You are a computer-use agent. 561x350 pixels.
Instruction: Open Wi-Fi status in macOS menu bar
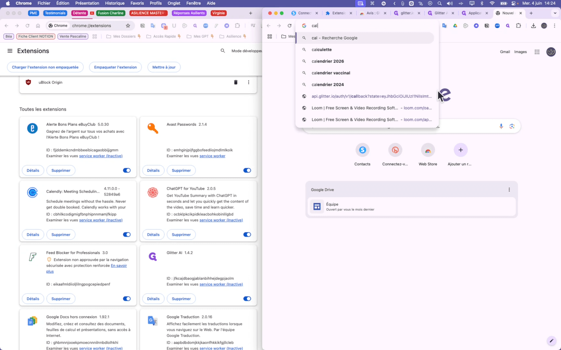click(x=492, y=3)
